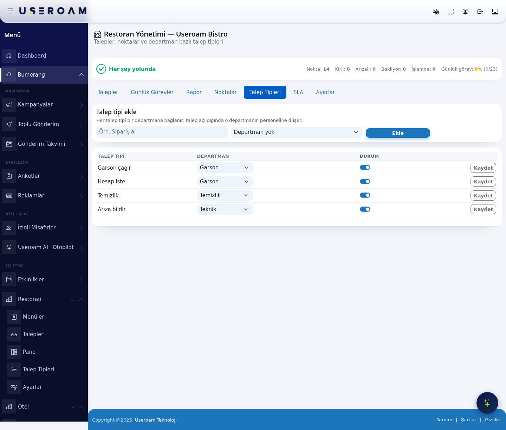
Task: Expand the Toplu Gönderim submenu arrow
Action: point(82,125)
